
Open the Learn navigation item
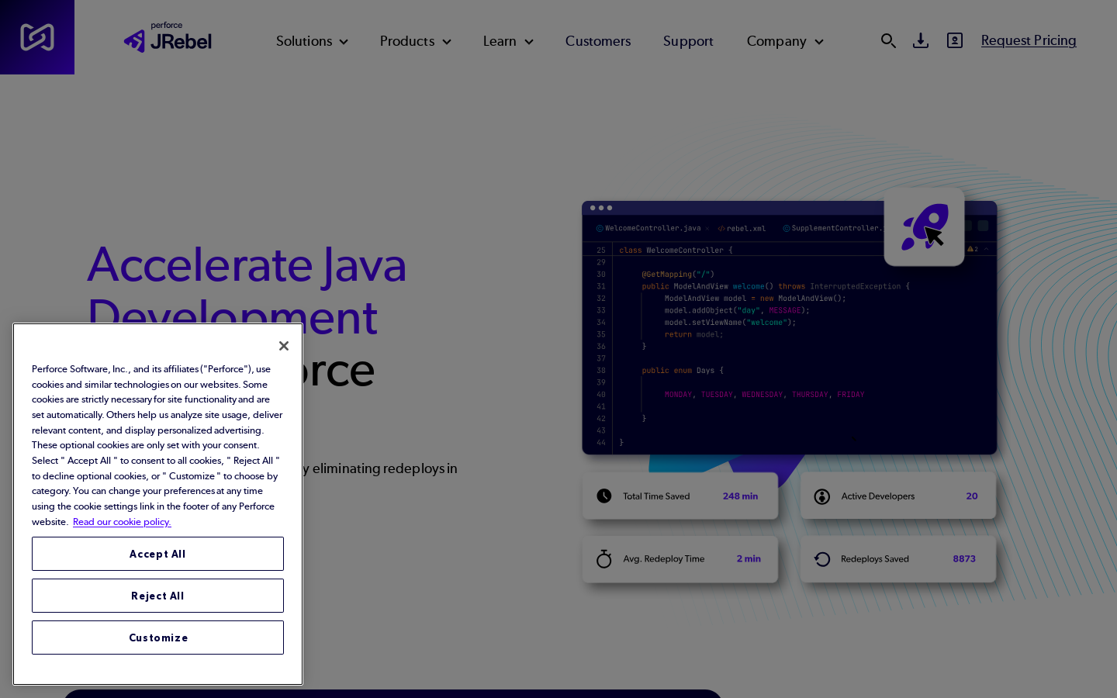tap(500, 41)
